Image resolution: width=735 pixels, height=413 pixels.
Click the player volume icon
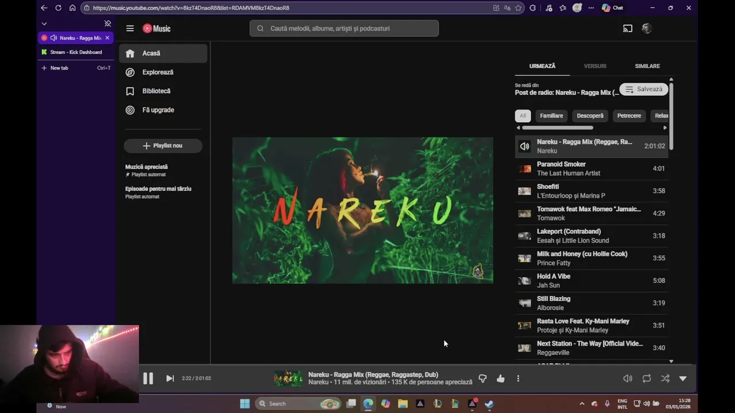pos(628,378)
